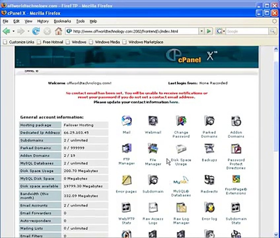The width and height of the screenshot is (280, 238).
Task: Click the 'Failover Hosting' package value
Action: [79, 125]
